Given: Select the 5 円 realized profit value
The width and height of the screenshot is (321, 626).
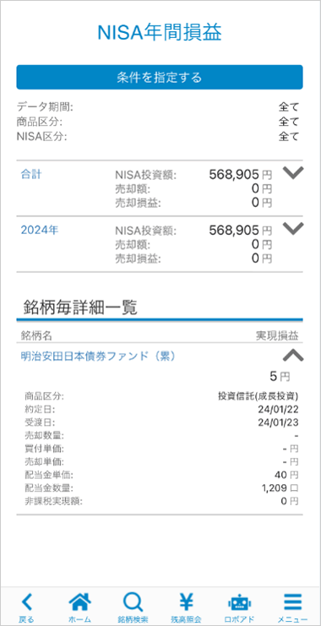Looking at the screenshot, I should [x=280, y=376].
